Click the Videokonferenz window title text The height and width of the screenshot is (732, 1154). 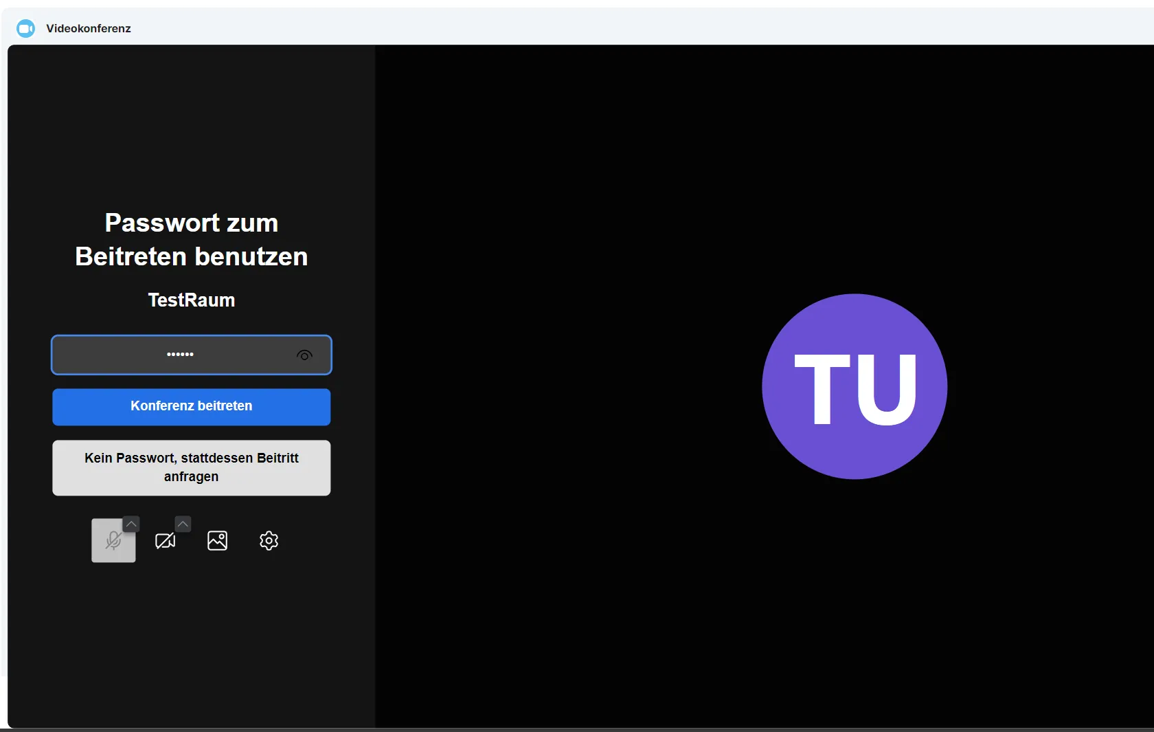[x=88, y=28]
